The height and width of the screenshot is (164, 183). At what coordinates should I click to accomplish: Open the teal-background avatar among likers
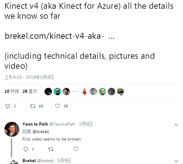pos(57,92)
